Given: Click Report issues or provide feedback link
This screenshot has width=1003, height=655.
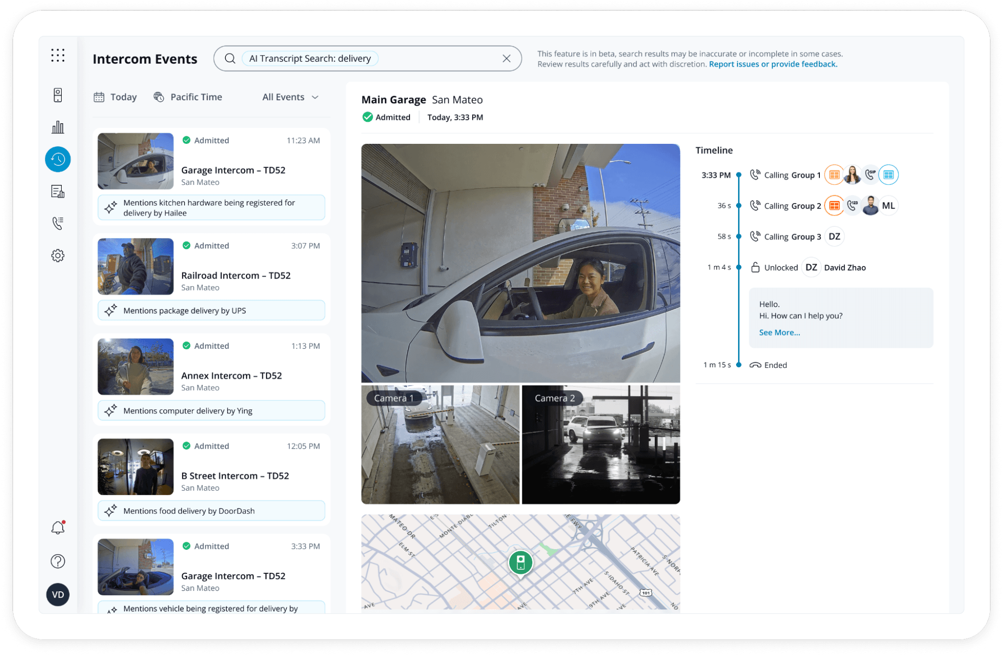Looking at the screenshot, I should pos(773,64).
